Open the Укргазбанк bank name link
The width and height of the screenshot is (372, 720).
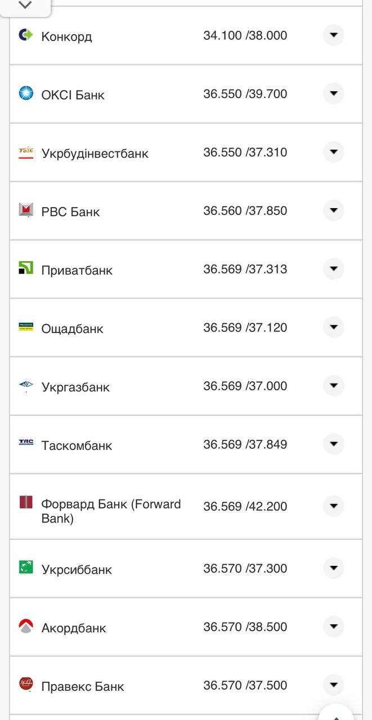click(75, 387)
